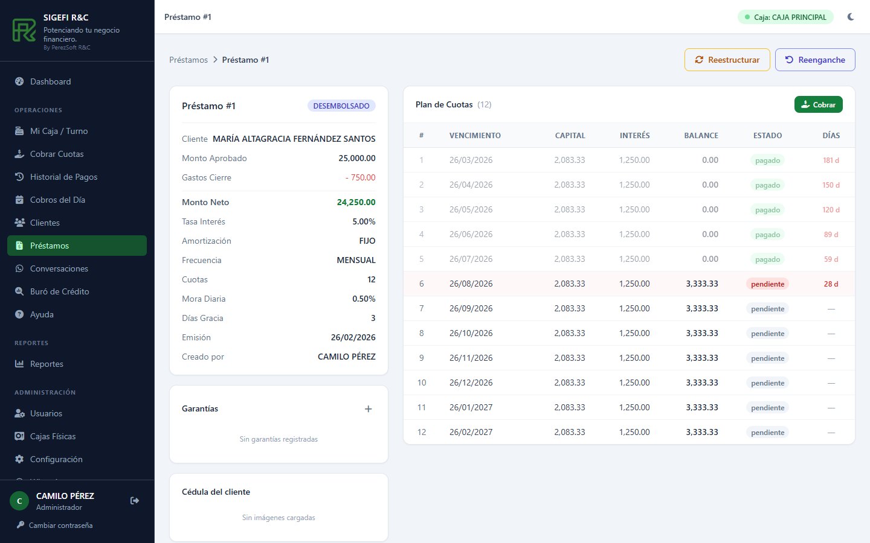
Task: Click the Reestructurar button
Action: click(x=727, y=60)
